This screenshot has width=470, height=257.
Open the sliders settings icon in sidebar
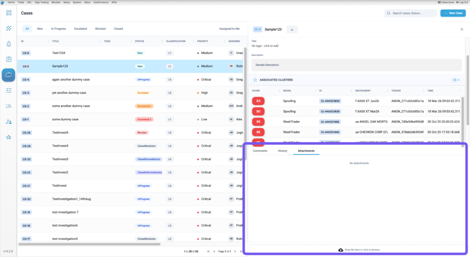pyautogui.click(x=9, y=90)
